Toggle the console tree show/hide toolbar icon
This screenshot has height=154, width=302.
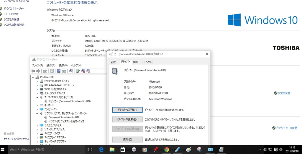tap(45, 71)
